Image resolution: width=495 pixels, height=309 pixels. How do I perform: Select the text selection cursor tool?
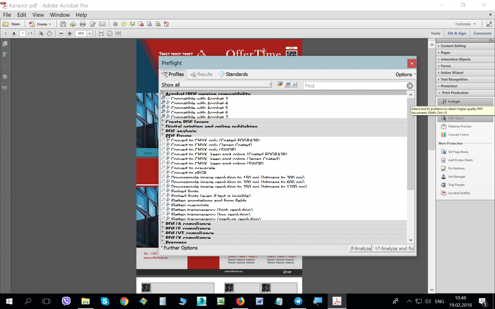click(x=41, y=33)
